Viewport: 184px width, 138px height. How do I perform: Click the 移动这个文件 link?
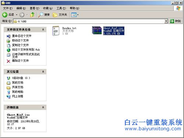(x=20, y=40)
